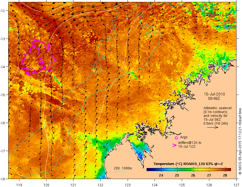Click the colorbar label '26'
Viewport: 242px width, 187px height.
(x=193, y=175)
